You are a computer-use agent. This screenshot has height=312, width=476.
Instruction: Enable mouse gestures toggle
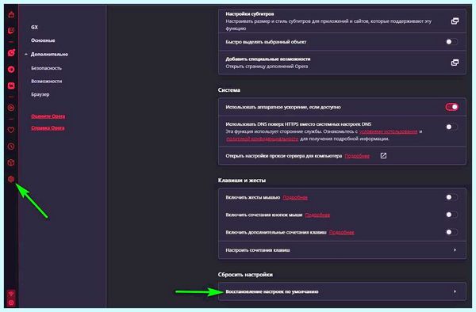[451, 197]
